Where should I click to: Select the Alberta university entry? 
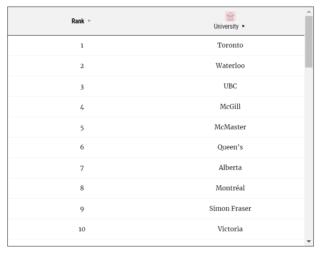coord(230,167)
